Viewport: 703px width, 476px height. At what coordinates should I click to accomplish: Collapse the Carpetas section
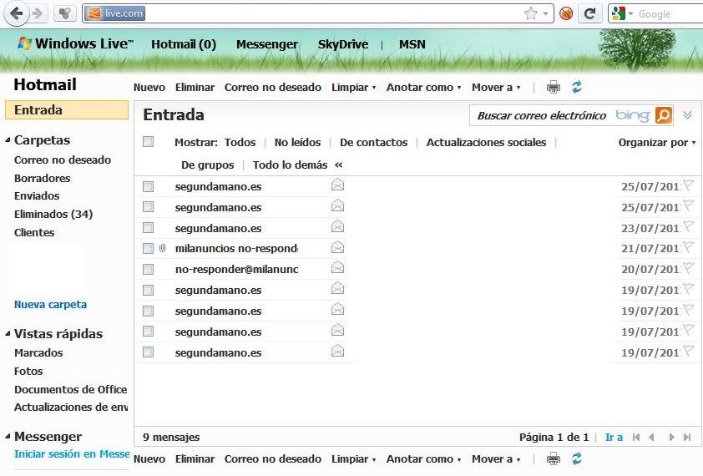coord(8,140)
